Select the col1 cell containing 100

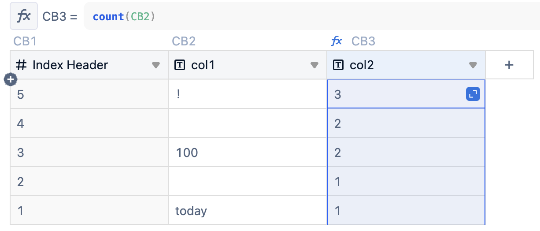pos(248,153)
